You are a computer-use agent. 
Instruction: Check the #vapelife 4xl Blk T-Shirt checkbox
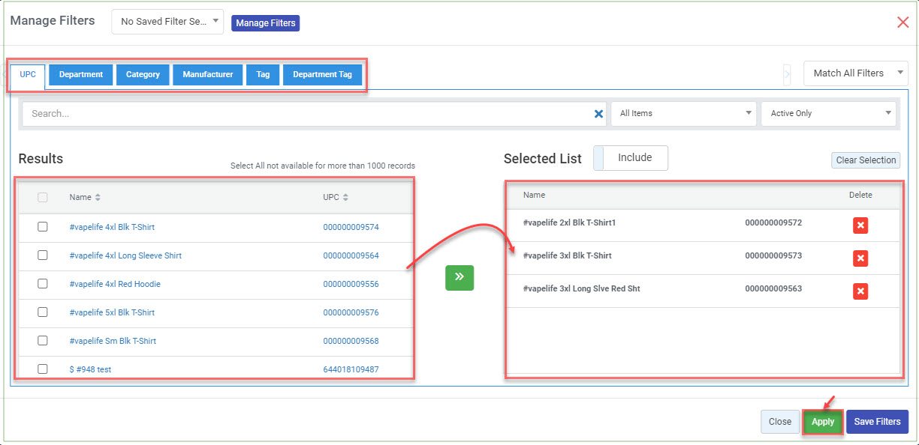pos(43,227)
